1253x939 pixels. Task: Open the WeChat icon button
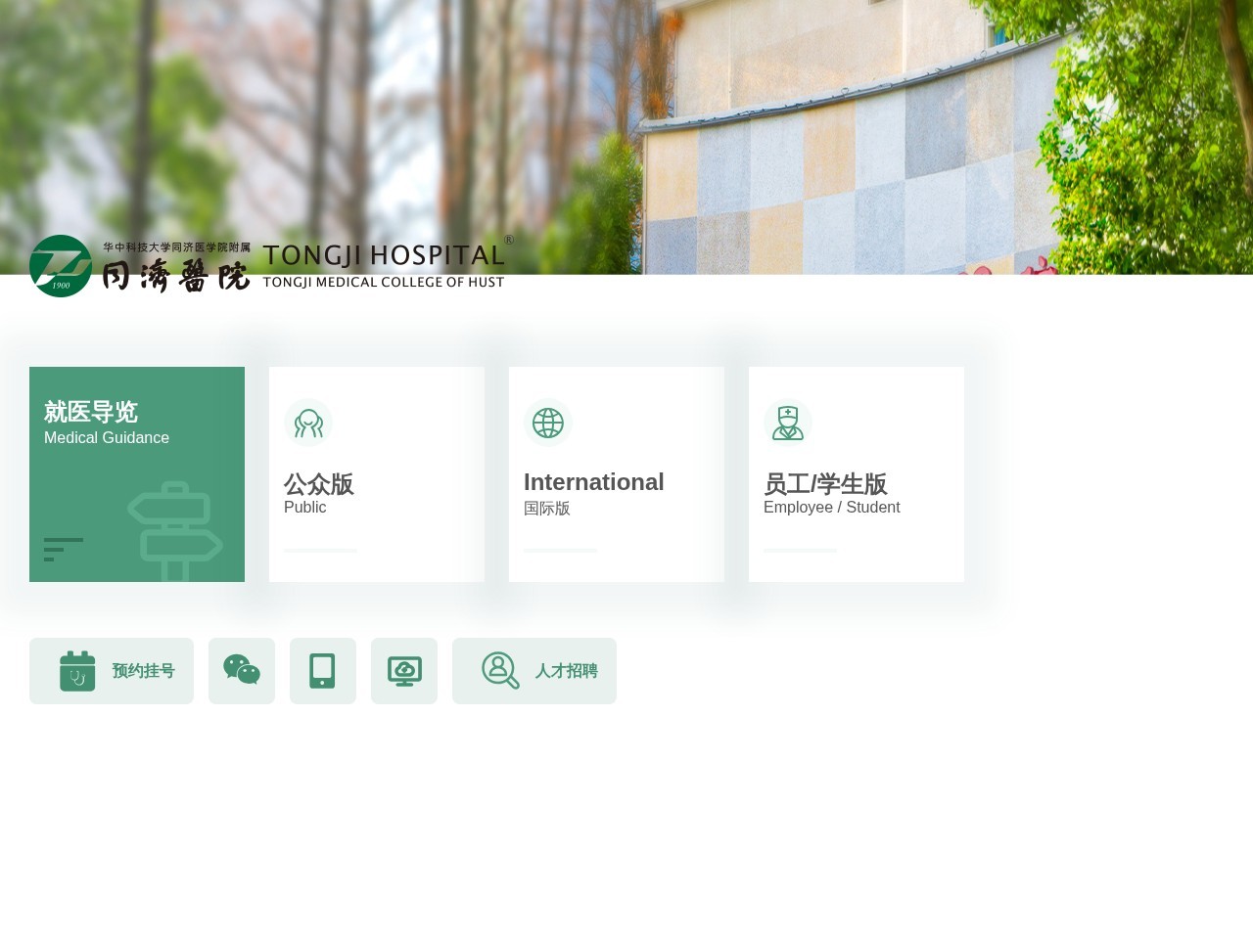tap(242, 671)
